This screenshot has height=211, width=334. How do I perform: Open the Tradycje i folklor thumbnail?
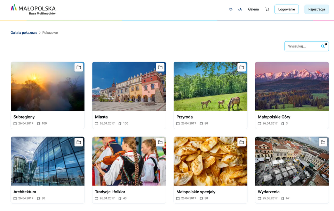[x=129, y=161]
